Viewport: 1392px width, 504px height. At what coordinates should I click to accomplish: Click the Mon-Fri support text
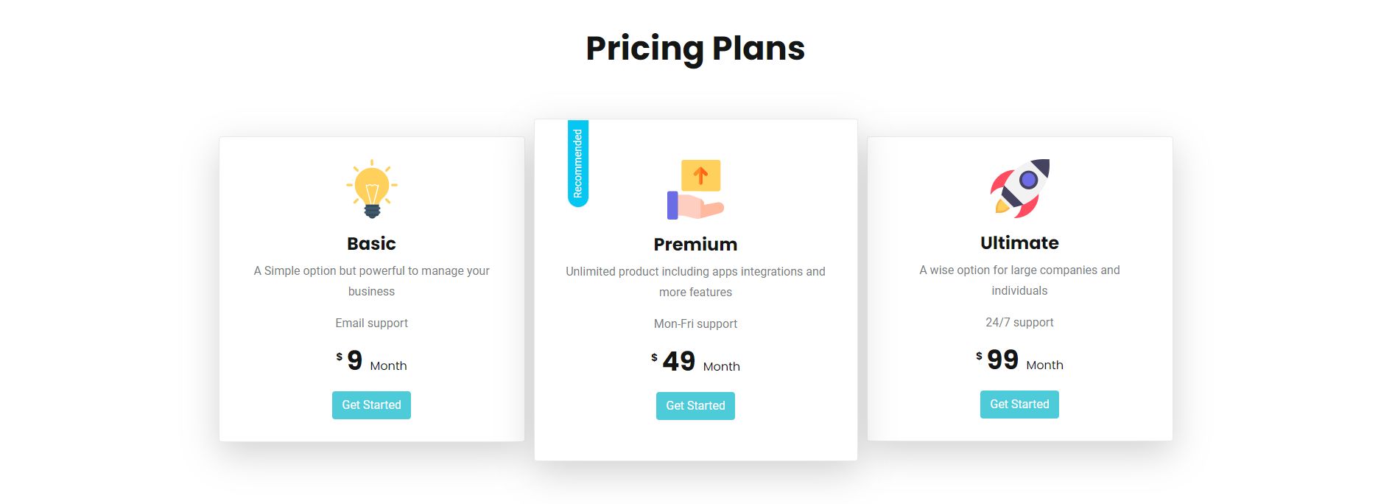pos(695,323)
